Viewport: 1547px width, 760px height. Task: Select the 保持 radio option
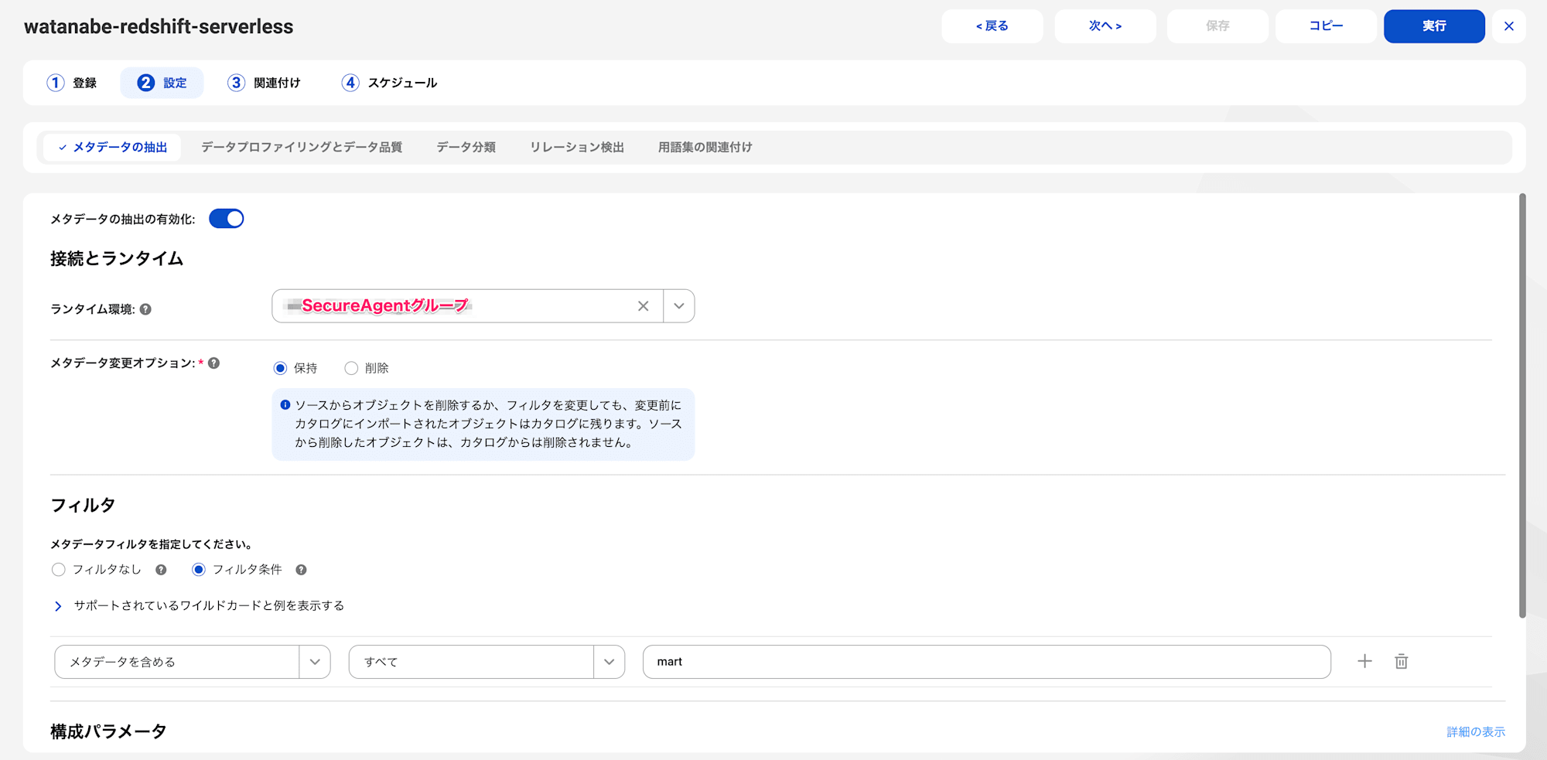[280, 368]
